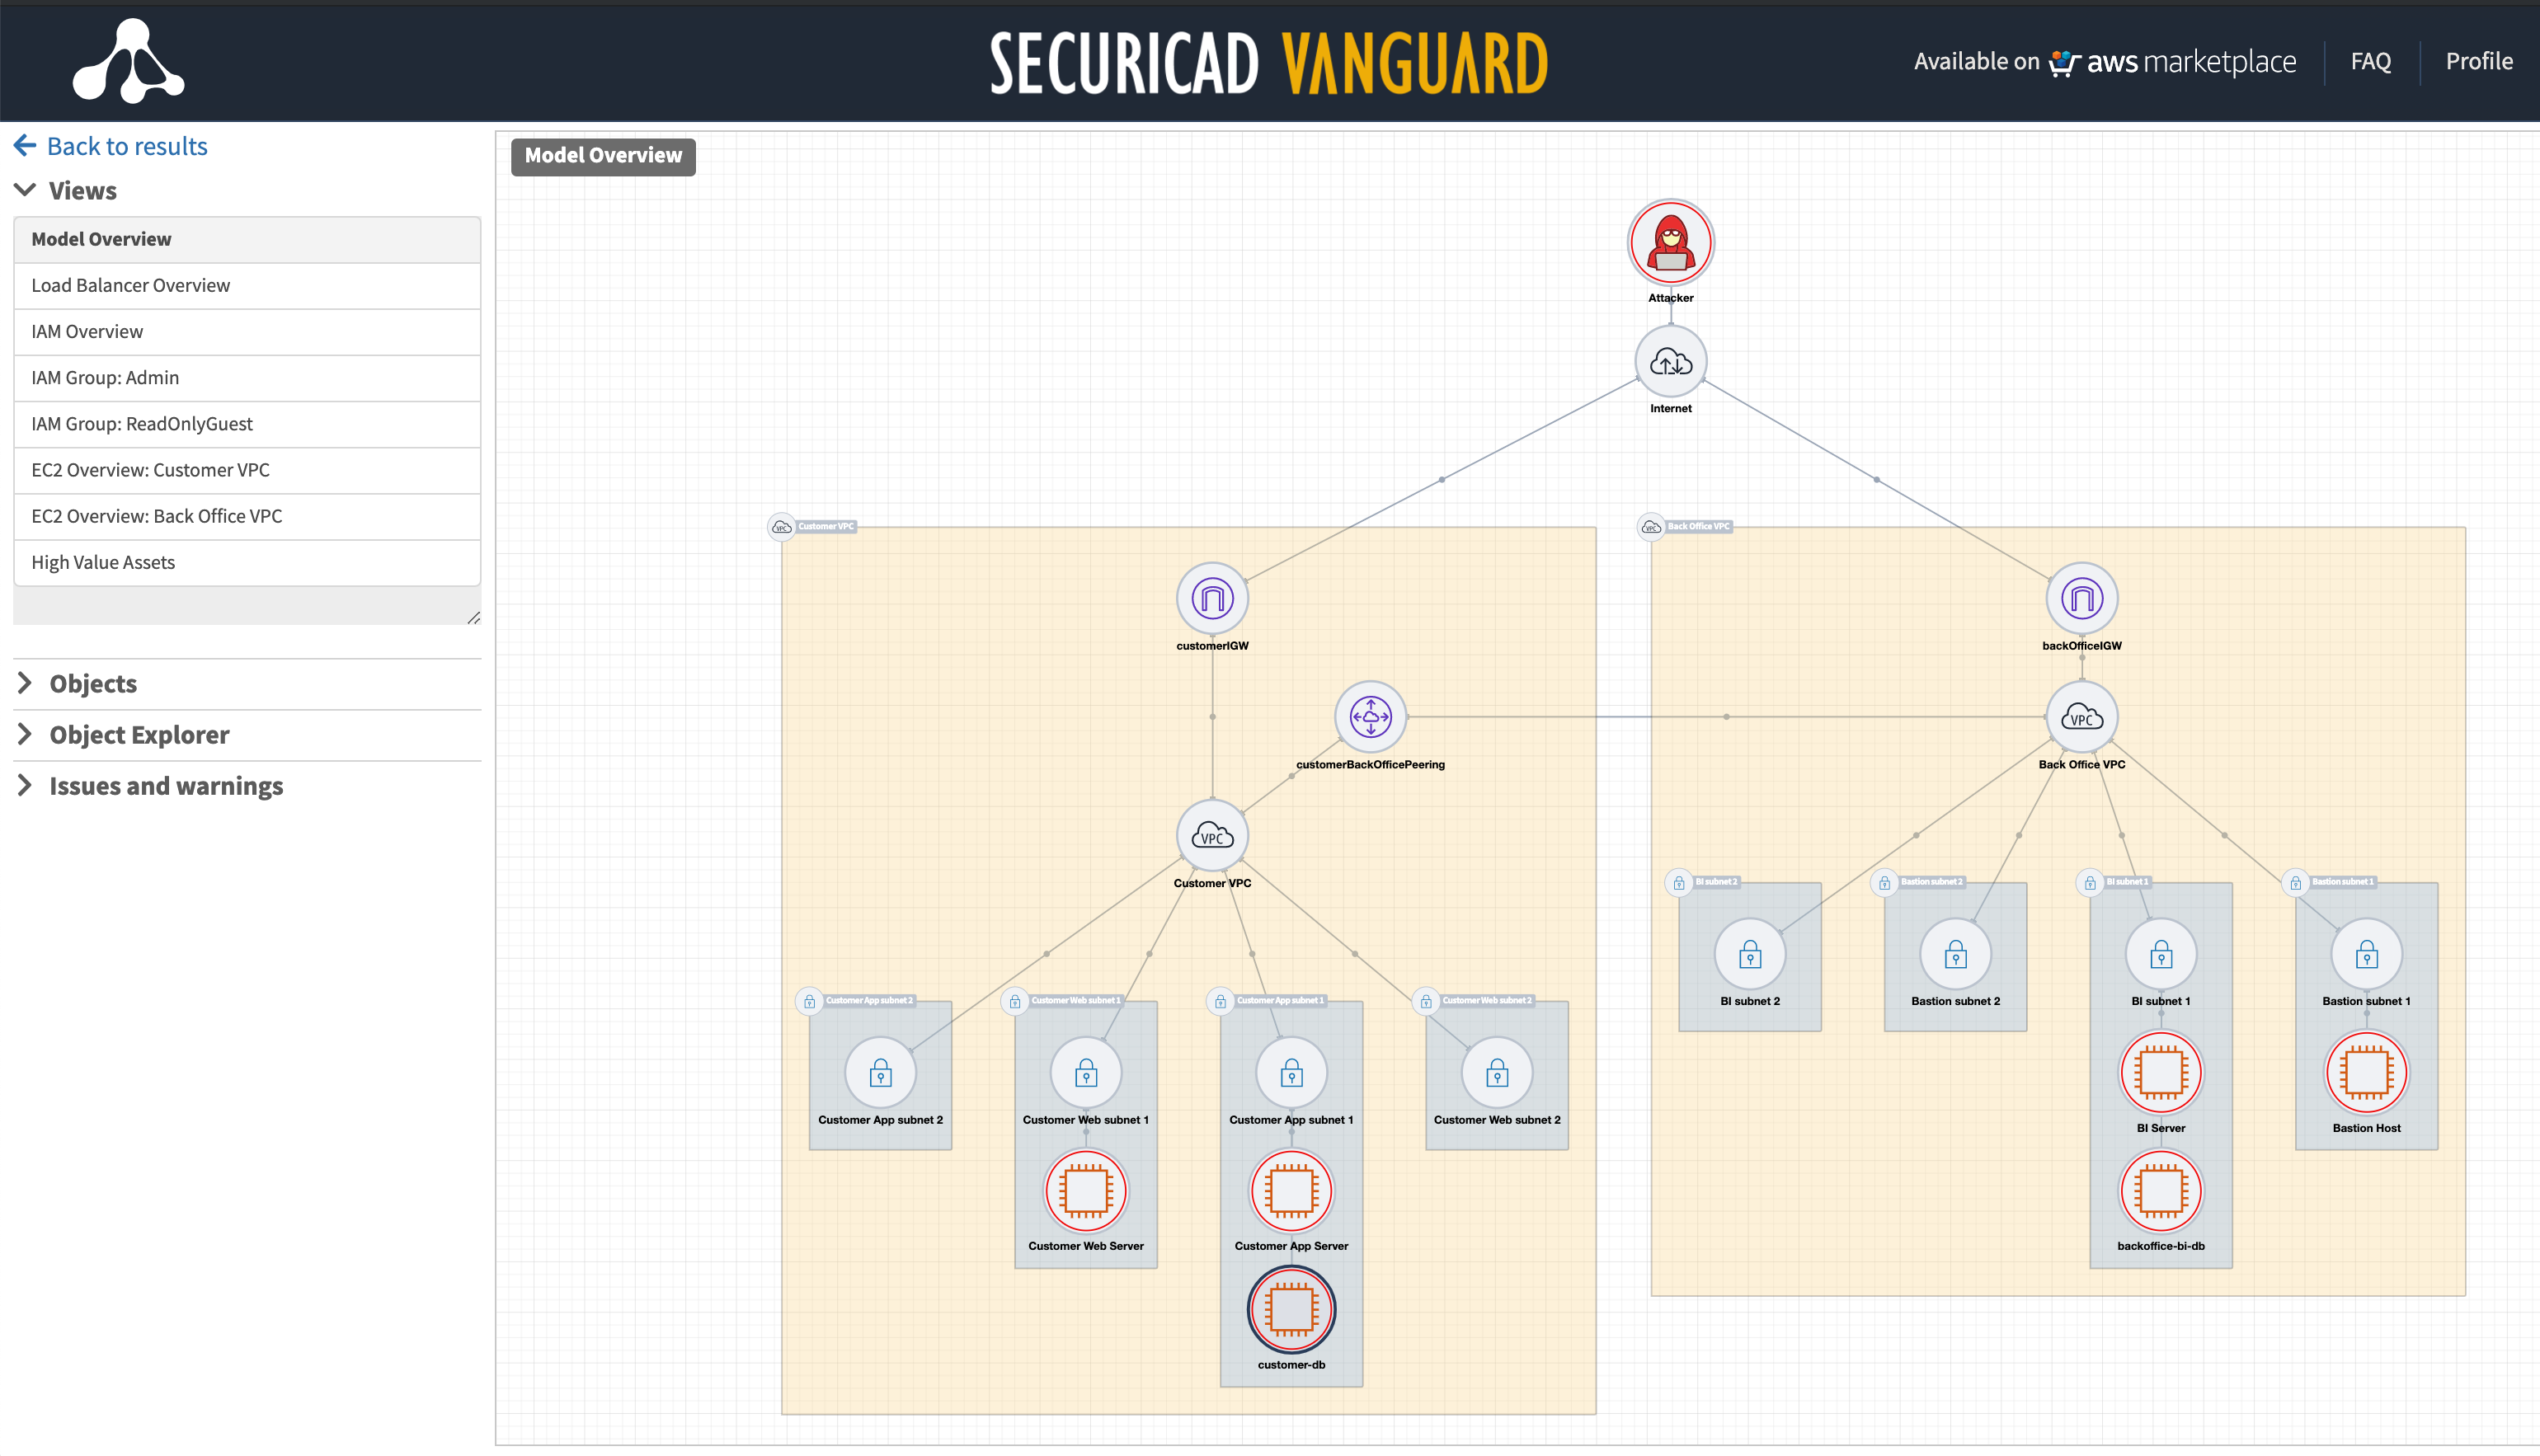Click the Bastion Host instance icon

2366,1073
